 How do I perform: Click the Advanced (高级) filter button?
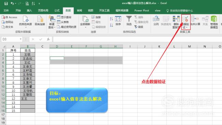[139, 27]
